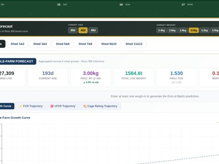Open the Shed 11&12 tab
Screen dimensions: 219x164
134,44
